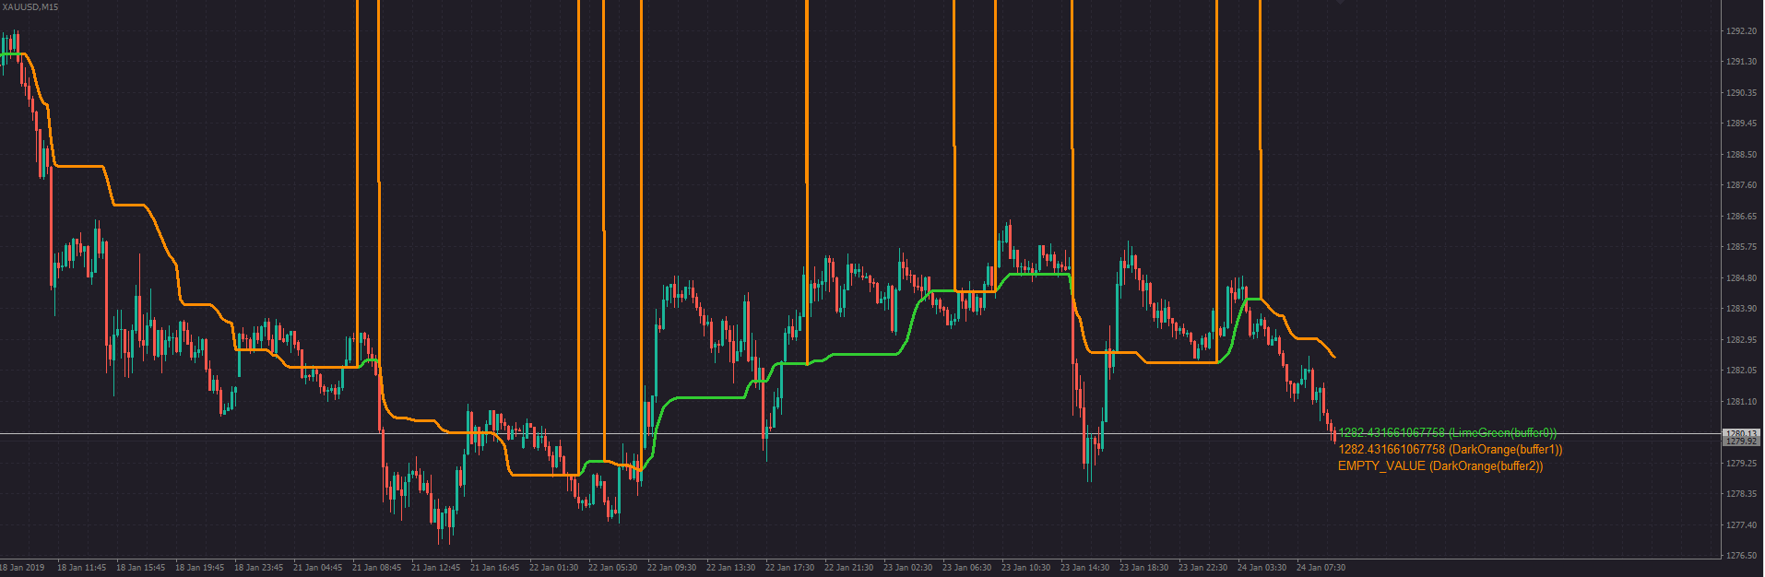Click the XAUUSD,M15 chart title
Screen dimensions: 1765x577
pyautogui.click(x=30, y=6)
